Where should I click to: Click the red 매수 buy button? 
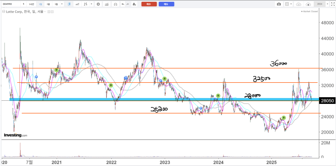(x=149, y=4)
